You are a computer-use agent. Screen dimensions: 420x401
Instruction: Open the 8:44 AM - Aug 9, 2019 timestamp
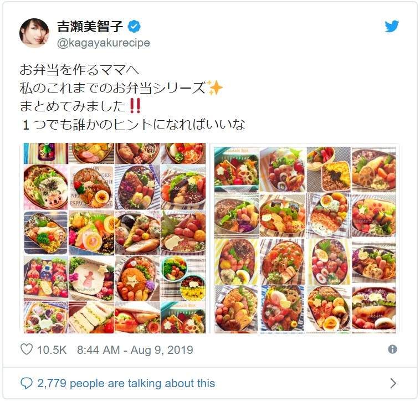click(135, 350)
